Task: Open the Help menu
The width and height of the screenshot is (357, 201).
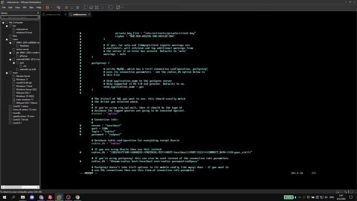Action: (38, 7)
